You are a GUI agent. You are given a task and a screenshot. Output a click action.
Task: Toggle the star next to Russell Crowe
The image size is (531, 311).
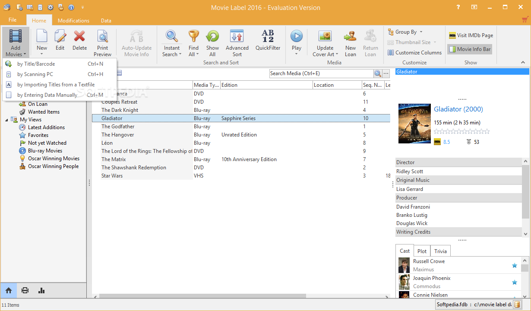click(x=515, y=266)
